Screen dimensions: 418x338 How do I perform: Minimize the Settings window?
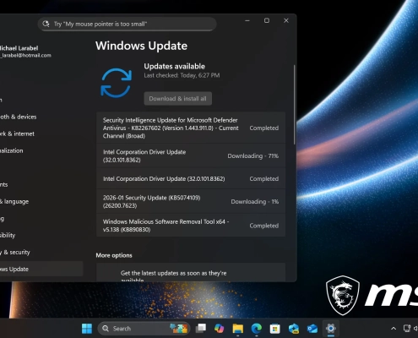pos(247,20)
